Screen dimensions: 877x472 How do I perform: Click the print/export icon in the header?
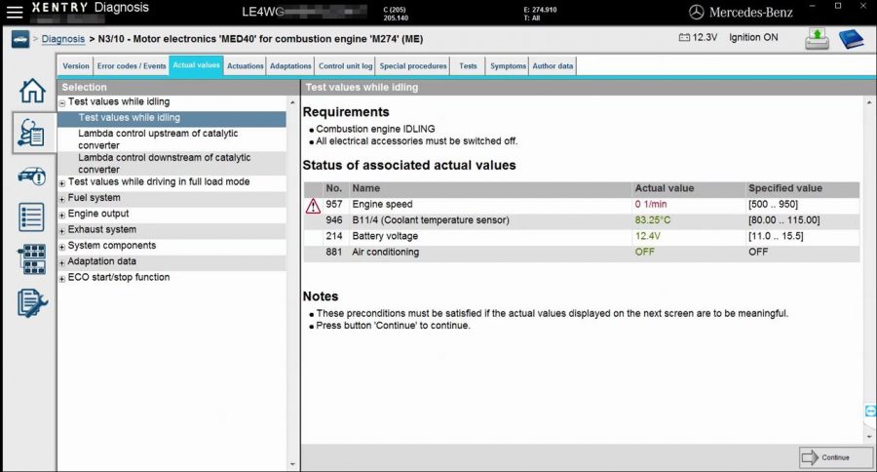817,39
